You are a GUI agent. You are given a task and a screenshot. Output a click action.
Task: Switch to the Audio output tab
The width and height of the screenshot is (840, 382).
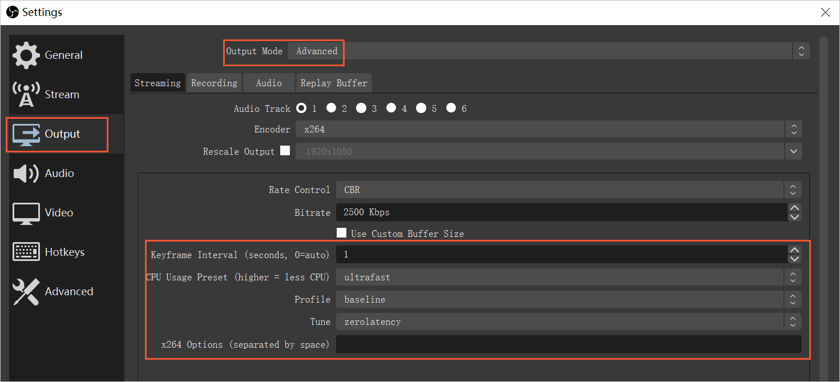[x=269, y=83]
